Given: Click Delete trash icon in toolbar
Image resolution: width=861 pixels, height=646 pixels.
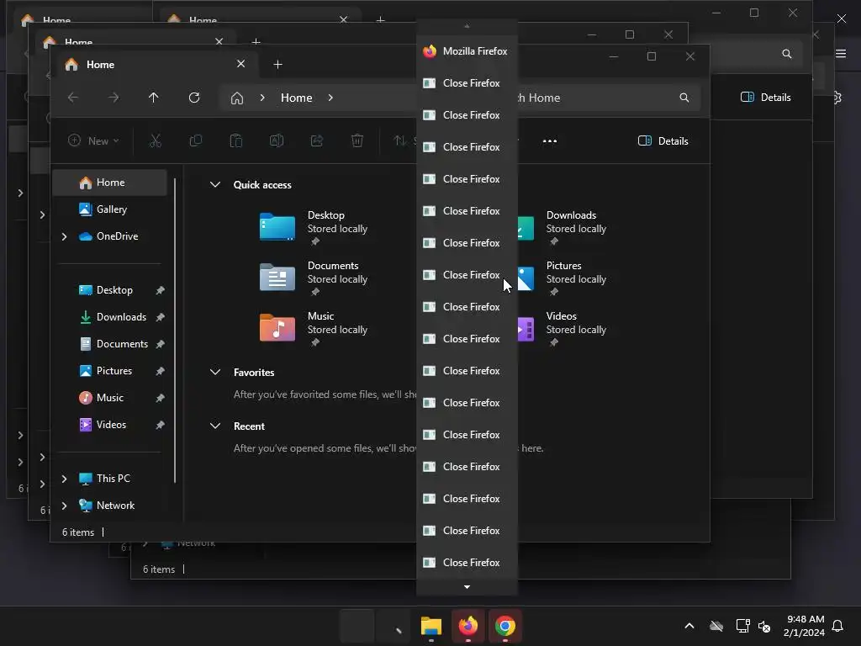Looking at the screenshot, I should point(357,141).
